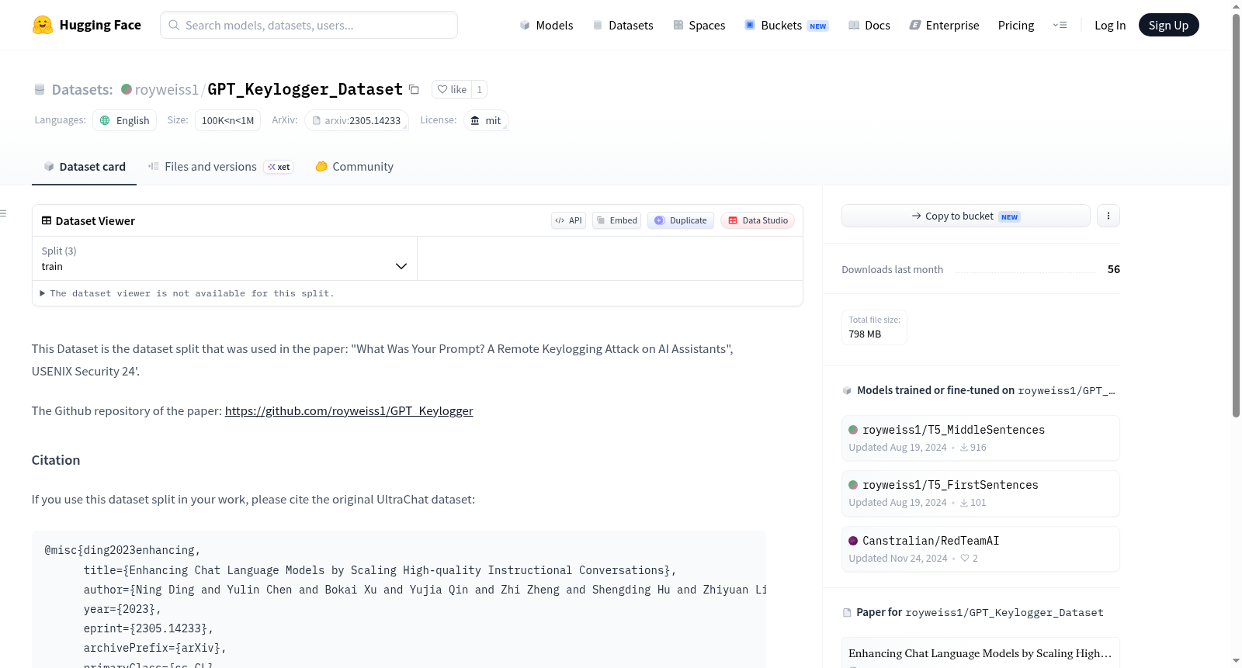Open the Split train dropdown

[x=224, y=258]
